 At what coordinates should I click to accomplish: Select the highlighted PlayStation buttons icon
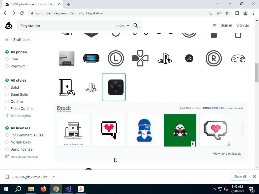(x=114, y=87)
